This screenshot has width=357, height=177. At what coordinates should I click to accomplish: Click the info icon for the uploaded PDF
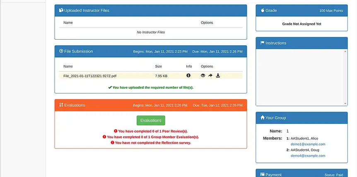pyautogui.click(x=188, y=76)
